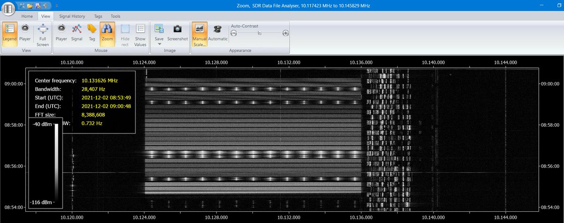Click the Bandwidth value 28,407 Hz

(x=94, y=89)
